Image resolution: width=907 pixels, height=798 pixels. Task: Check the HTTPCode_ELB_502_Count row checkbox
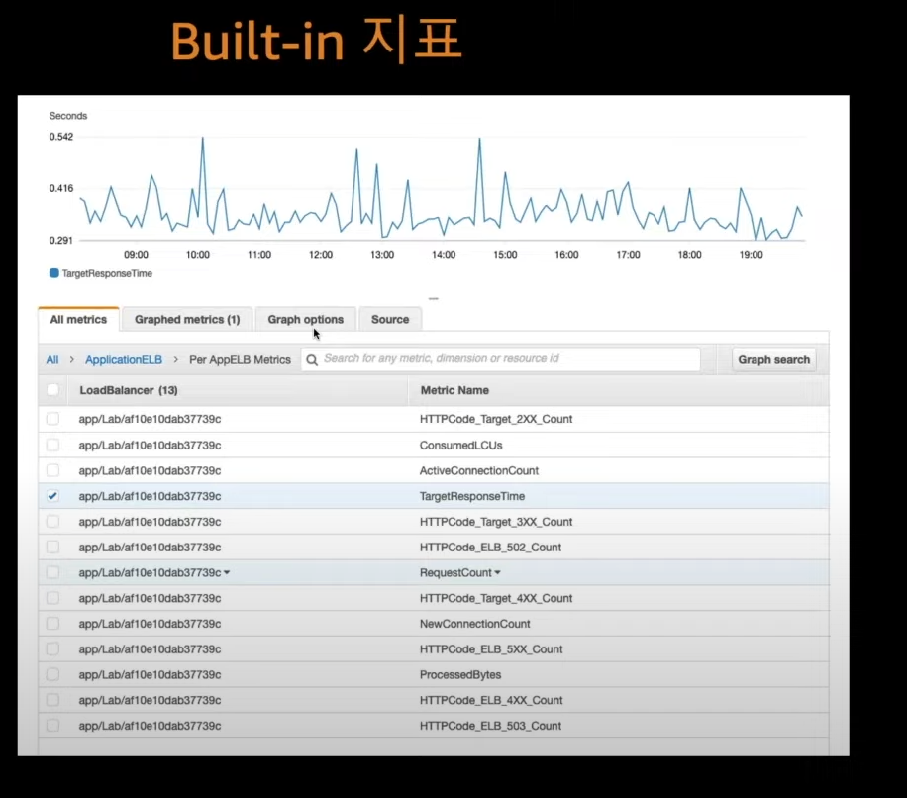pos(52,548)
